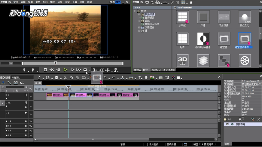
Task: Click the new sequence document icon
Action: [39, 77]
